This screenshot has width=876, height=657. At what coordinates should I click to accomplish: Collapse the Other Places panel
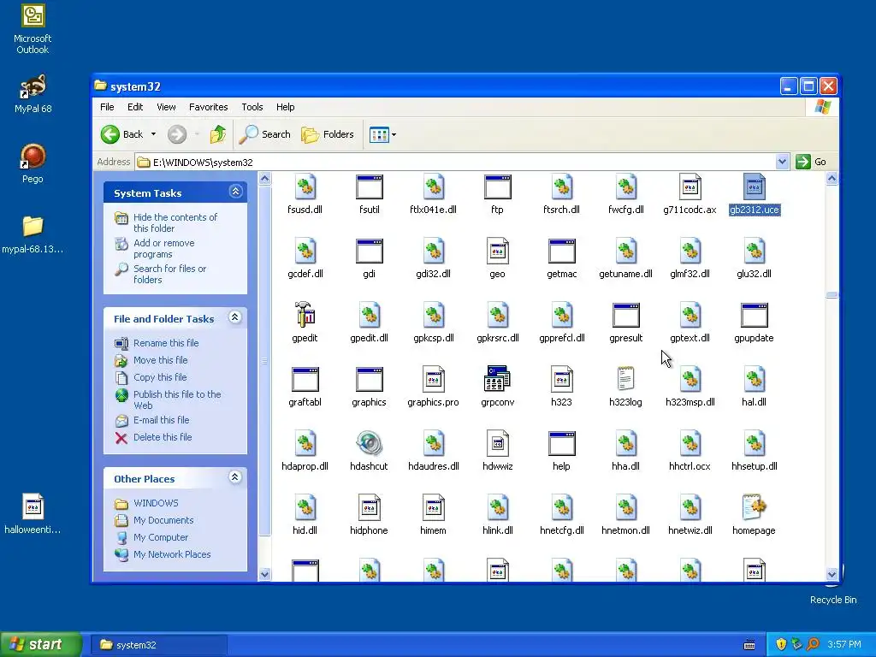coord(235,477)
